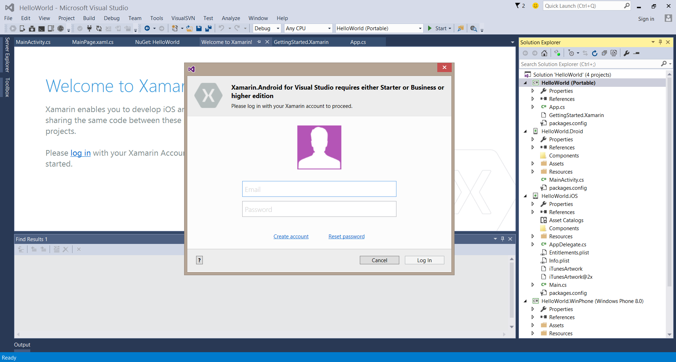Image resolution: width=676 pixels, height=362 pixels.
Task: Click the Show All Files icon in Solution Explorer
Action: click(614, 53)
